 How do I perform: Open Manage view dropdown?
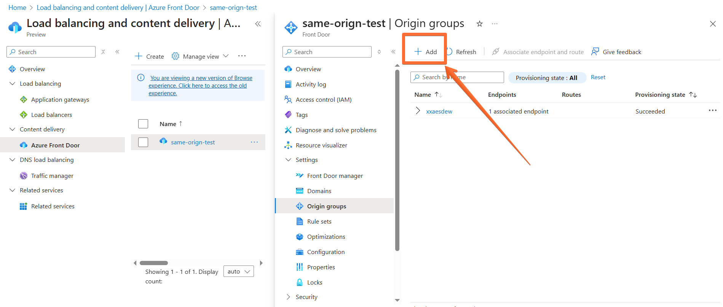pyautogui.click(x=200, y=56)
